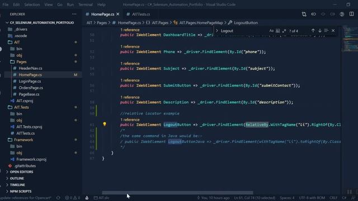Open timeline/history icon in editor toolbar
The width and height of the screenshot is (358, 201).
tap(342, 14)
